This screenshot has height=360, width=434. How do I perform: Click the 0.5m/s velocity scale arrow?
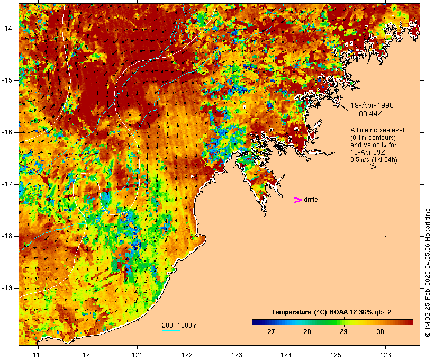click(x=366, y=167)
